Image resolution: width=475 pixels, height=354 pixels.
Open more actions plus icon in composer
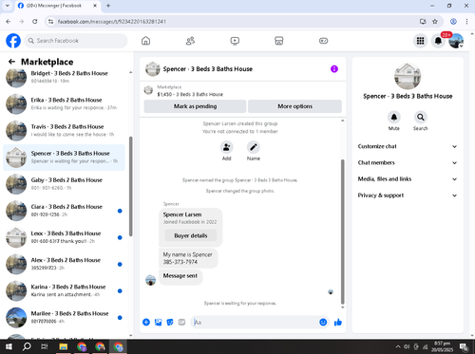click(146, 323)
